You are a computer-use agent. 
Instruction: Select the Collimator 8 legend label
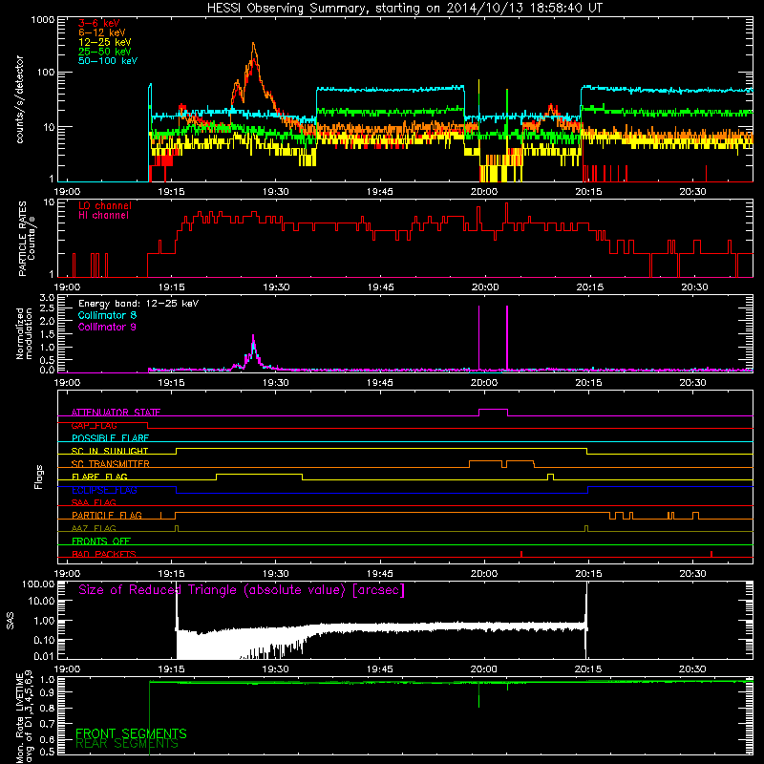107,315
